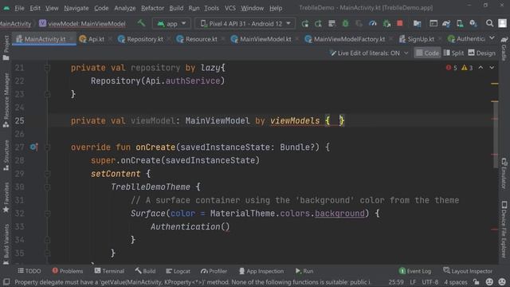Open the TODO tool window

29,271
